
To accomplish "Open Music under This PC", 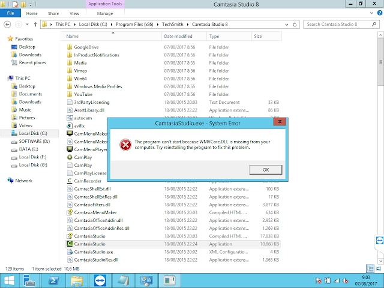I will 25,110.
